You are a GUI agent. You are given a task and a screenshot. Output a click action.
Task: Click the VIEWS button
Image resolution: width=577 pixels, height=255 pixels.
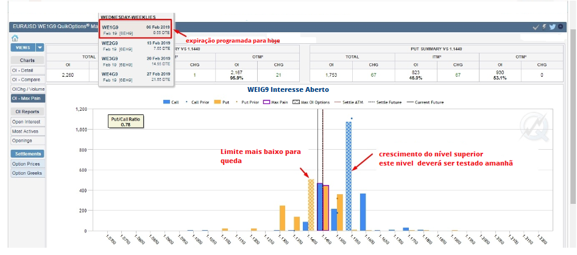tap(23, 47)
